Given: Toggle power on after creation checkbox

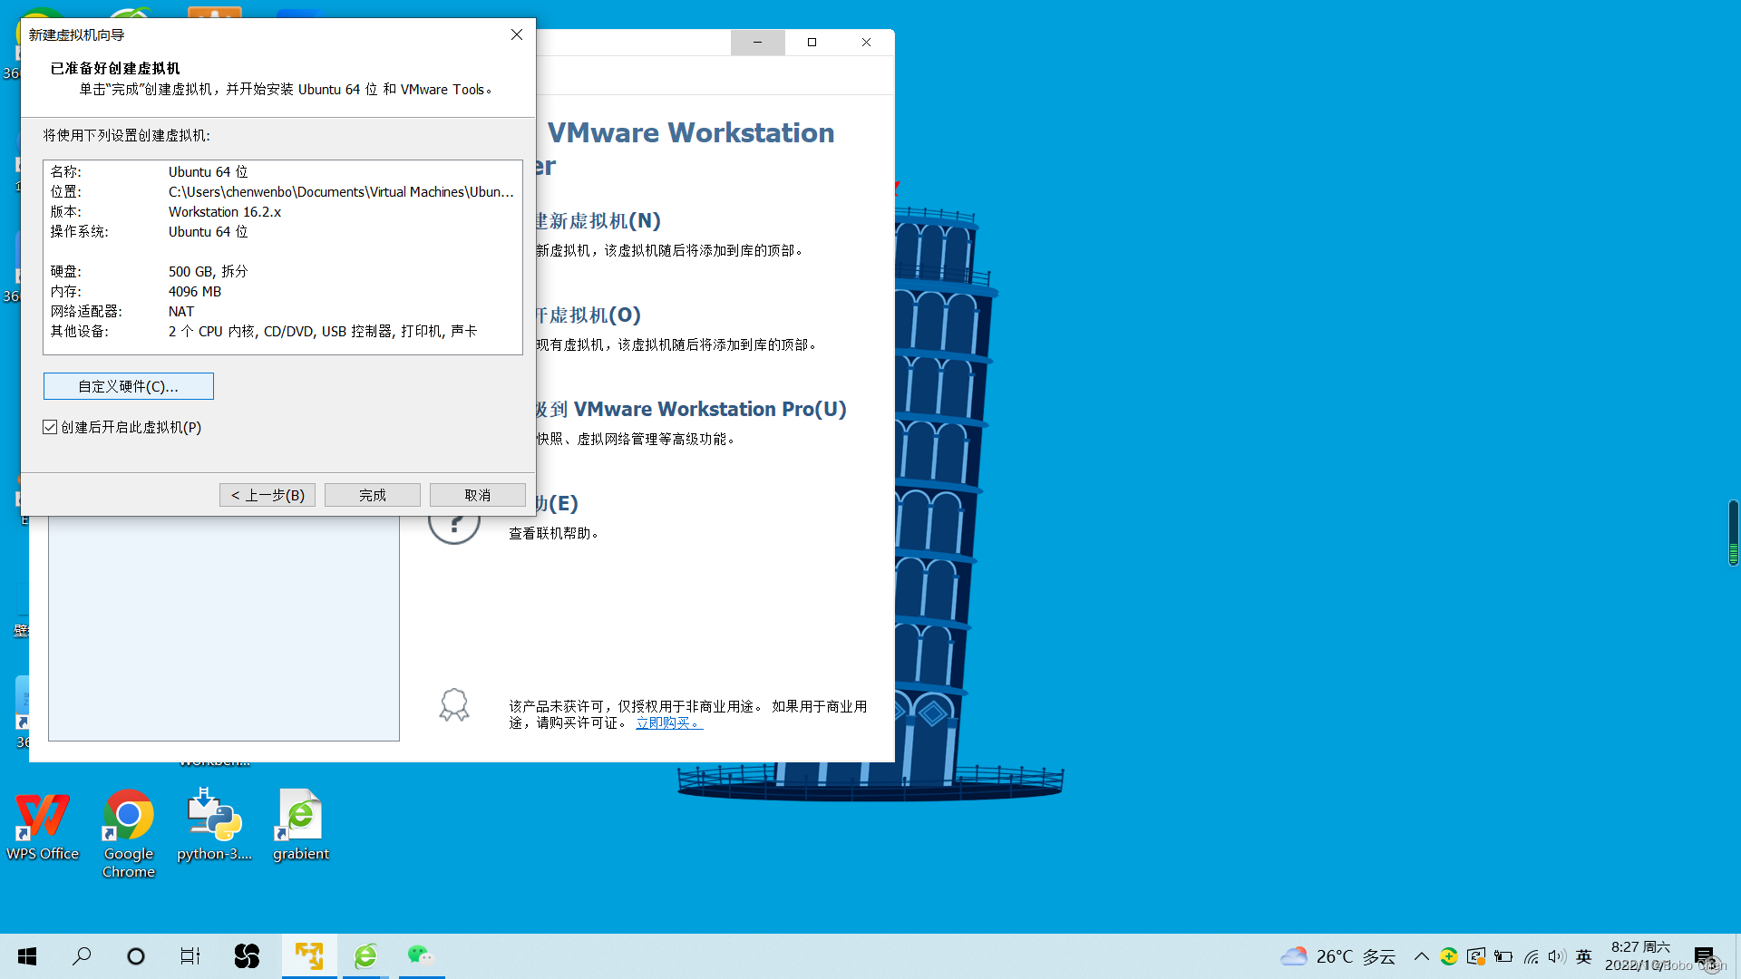Looking at the screenshot, I should 51,427.
